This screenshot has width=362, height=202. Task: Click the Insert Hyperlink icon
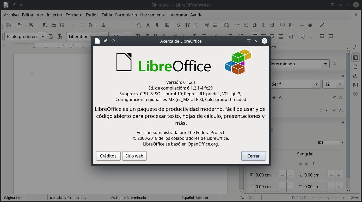[237, 25]
